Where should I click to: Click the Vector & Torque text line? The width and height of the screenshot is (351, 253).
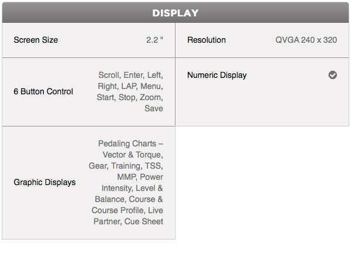[x=133, y=155]
